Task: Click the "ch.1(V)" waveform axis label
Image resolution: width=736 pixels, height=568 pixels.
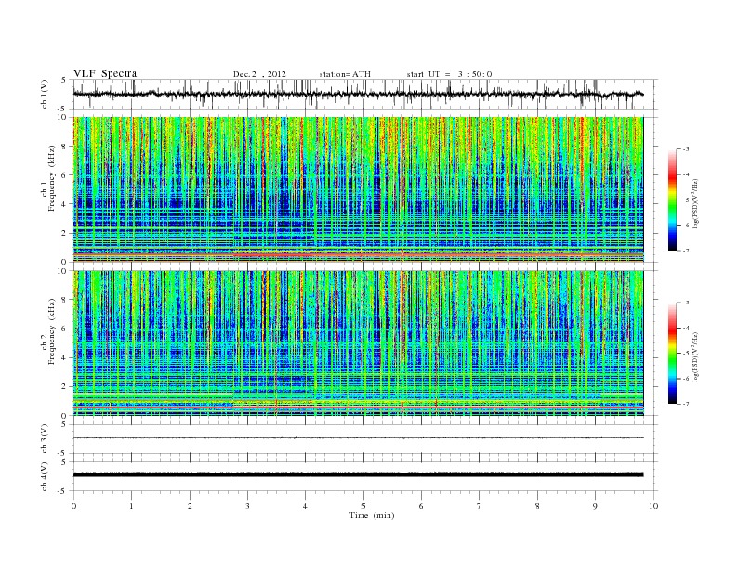Action: 45,94
